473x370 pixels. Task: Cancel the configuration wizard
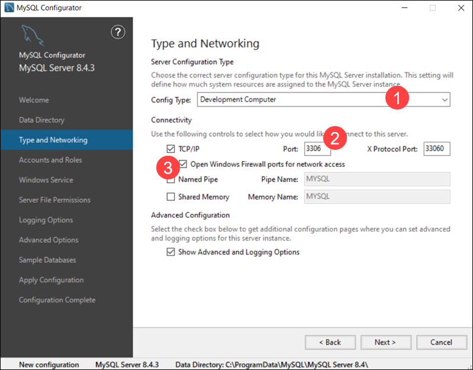coord(442,342)
